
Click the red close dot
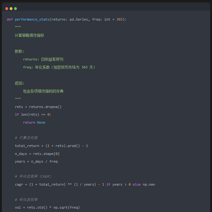7,9
